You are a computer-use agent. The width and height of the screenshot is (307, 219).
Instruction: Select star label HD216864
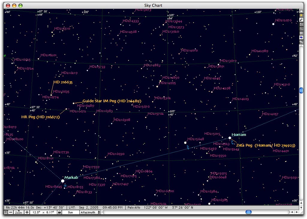click(144, 171)
